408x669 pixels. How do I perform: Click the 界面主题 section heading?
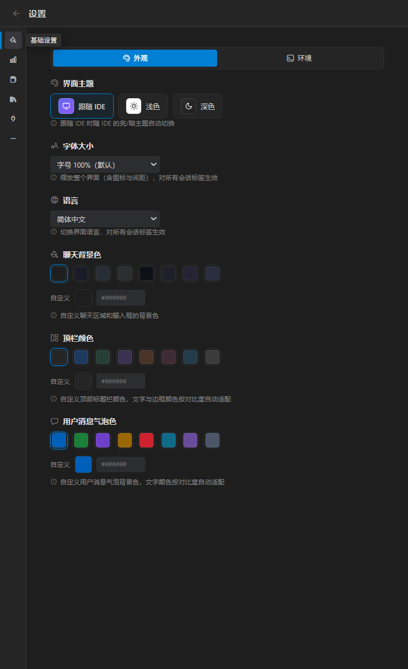78,84
